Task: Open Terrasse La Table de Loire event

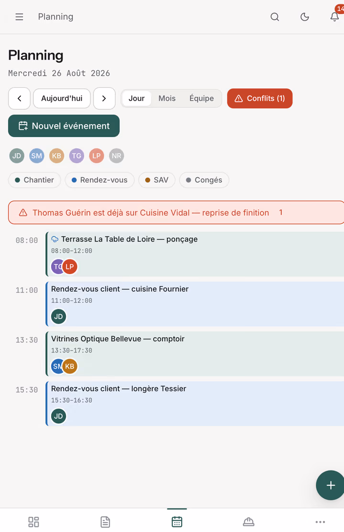Action: pyautogui.click(x=195, y=254)
